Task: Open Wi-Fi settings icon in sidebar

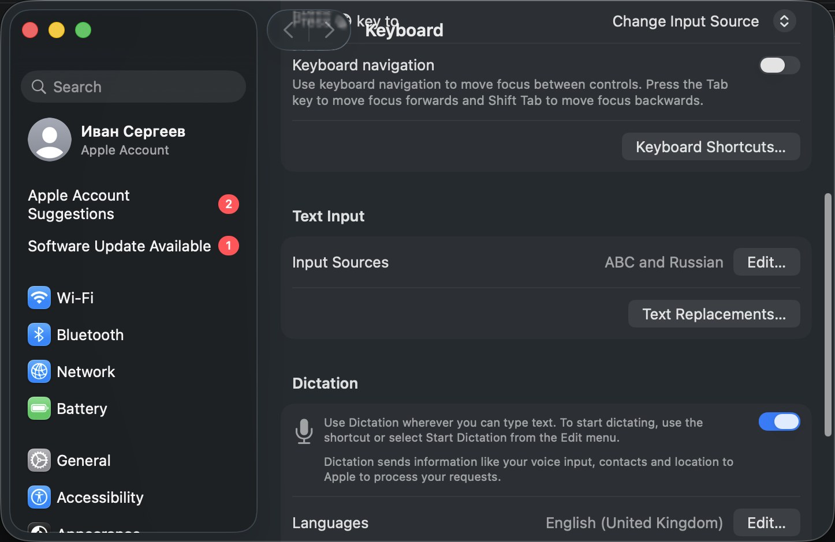Action: point(39,298)
